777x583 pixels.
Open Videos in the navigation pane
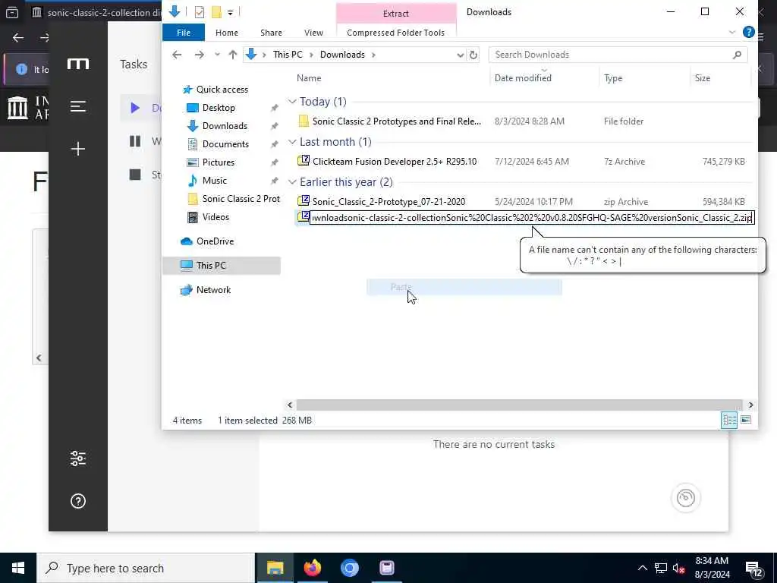point(215,217)
